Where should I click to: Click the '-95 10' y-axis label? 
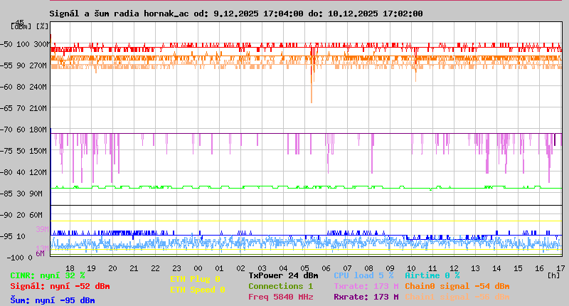(x=13, y=237)
